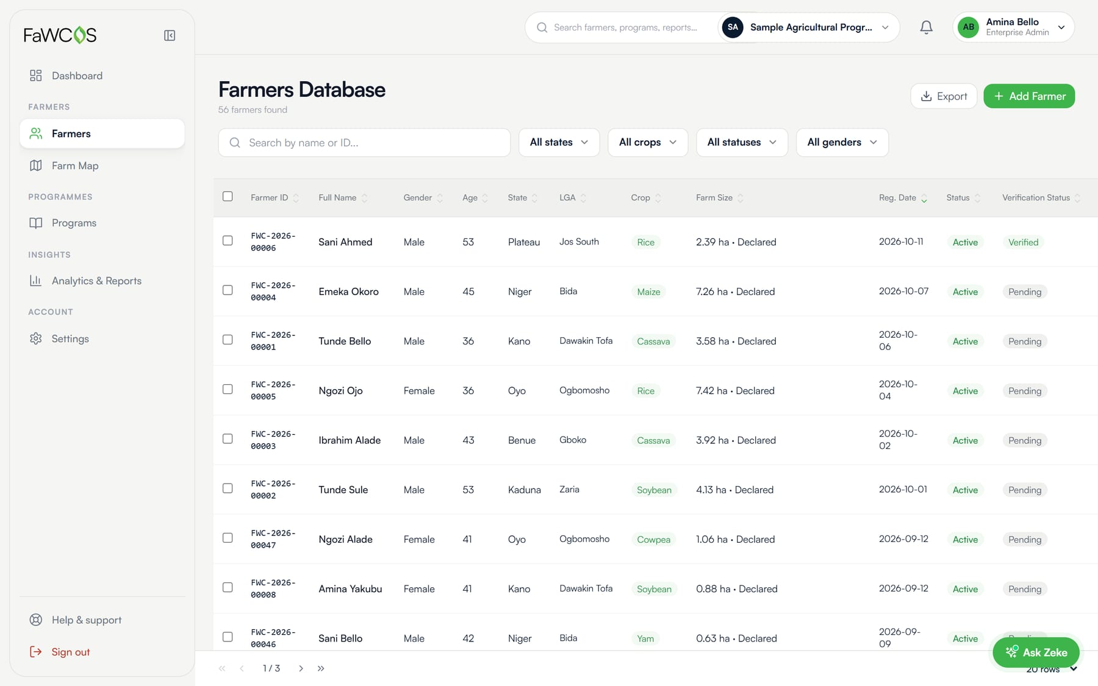Click the Ask Zeke sparkle icon
1098x686 pixels.
pyautogui.click(x=1011, y=652)
